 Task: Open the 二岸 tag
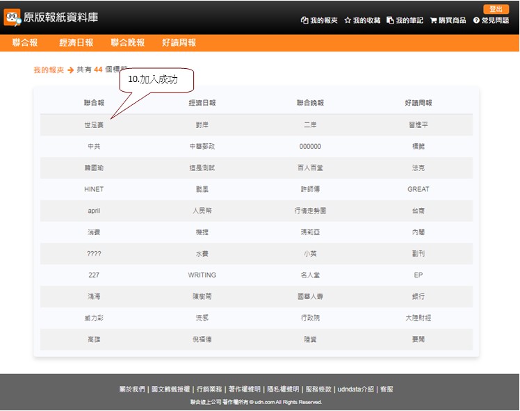click(x=310, y=124)
